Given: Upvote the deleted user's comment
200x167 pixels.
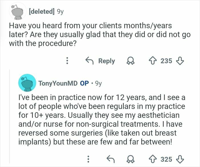Looking at the screenshot, I should coord(153,61).
